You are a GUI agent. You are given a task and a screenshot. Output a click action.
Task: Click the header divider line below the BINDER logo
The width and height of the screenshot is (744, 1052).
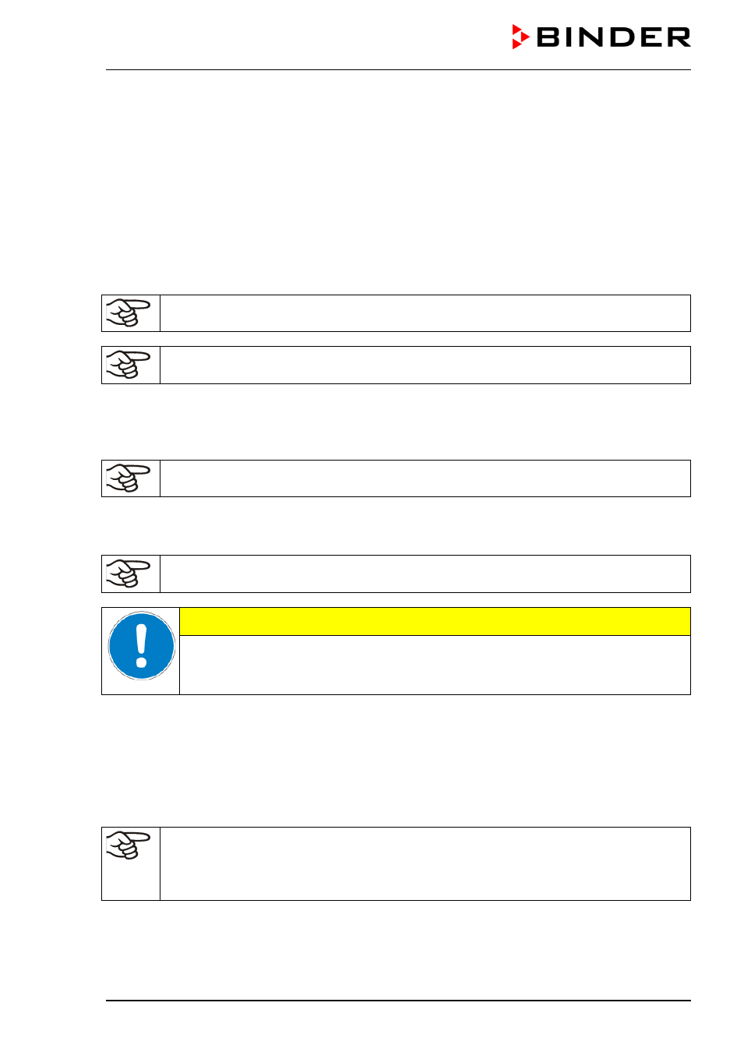pyautogui.click(x=398, y=70)
